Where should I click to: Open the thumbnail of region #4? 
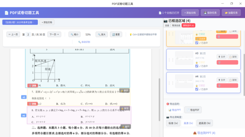184,81
